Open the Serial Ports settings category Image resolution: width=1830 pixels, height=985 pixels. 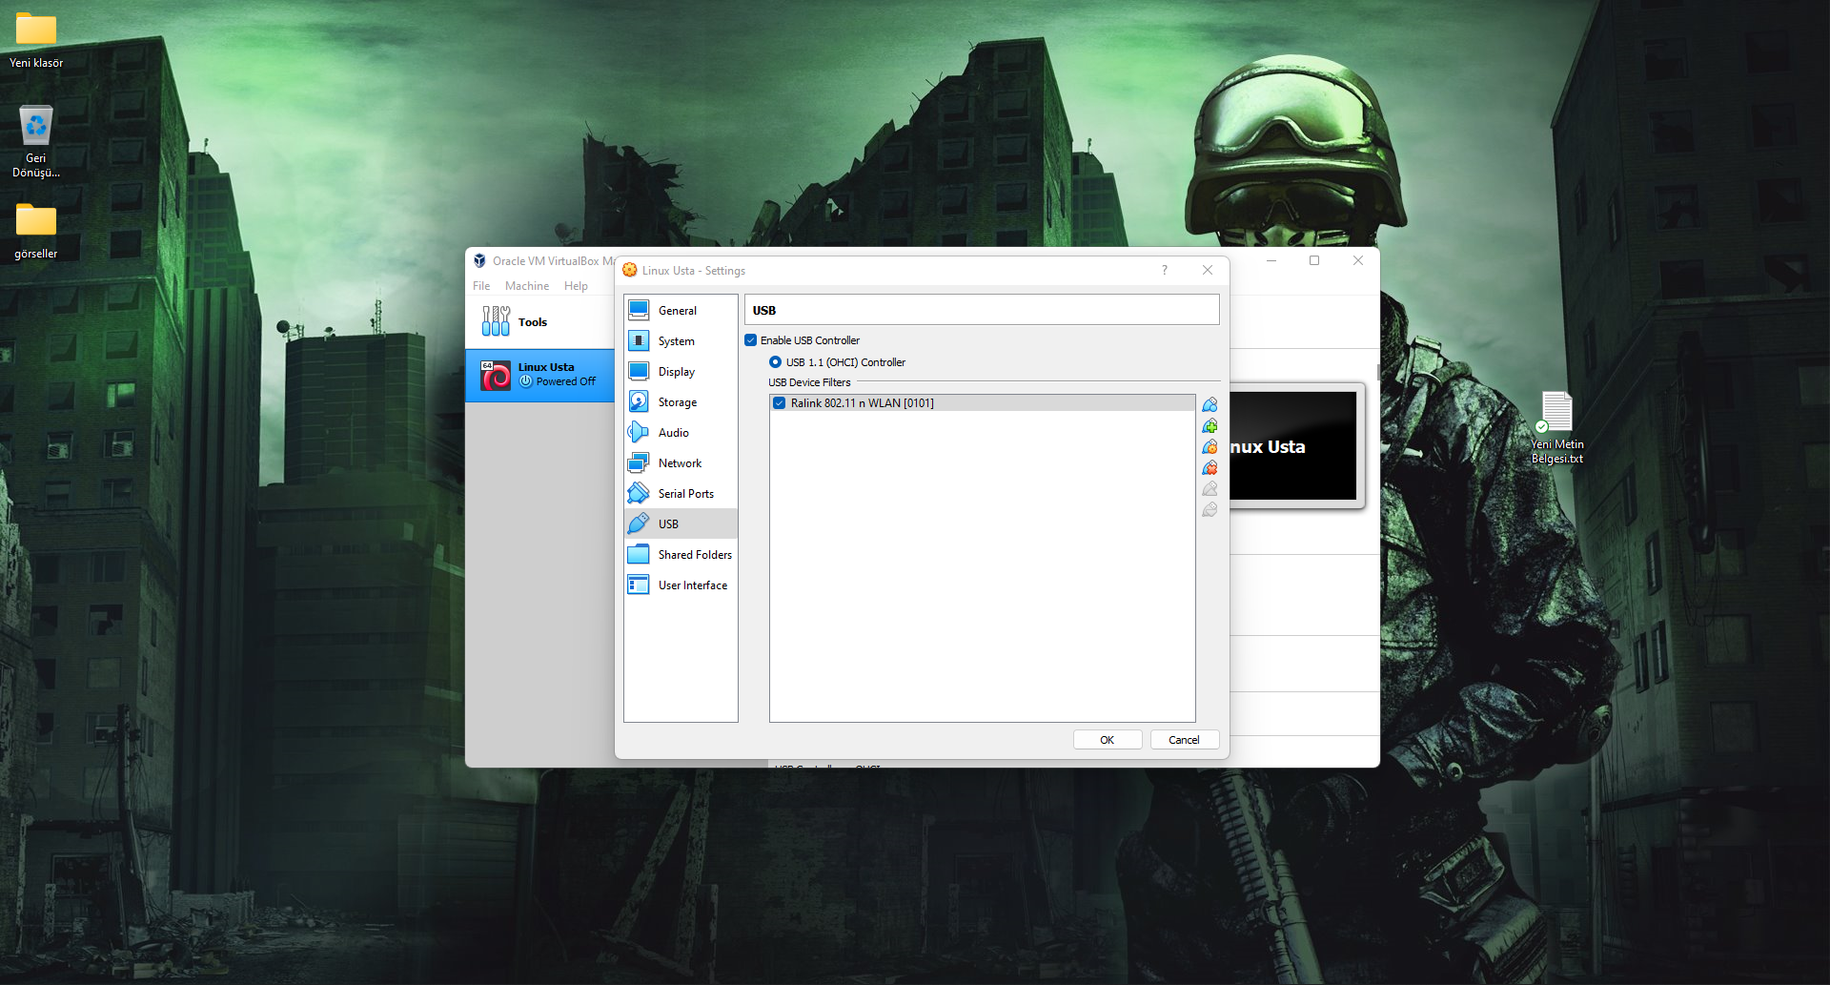click(681, 494)
